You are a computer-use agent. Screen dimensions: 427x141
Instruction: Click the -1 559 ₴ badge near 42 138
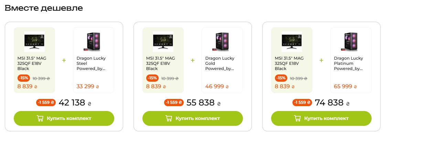[x=46, y=102]
